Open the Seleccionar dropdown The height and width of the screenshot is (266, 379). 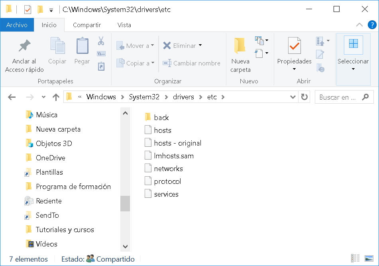tap(353, 60)
